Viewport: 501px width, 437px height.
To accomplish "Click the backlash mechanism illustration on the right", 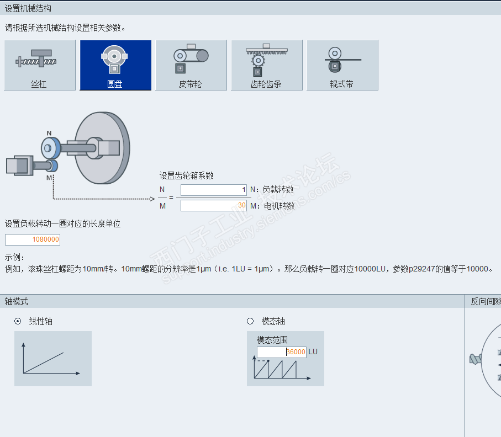I will tap(486, 359).
